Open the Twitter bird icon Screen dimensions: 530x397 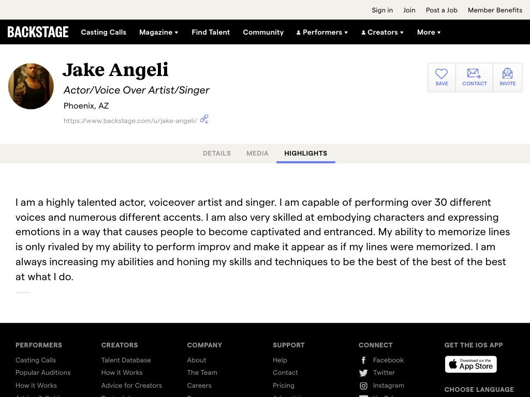(x=363, y=373)
